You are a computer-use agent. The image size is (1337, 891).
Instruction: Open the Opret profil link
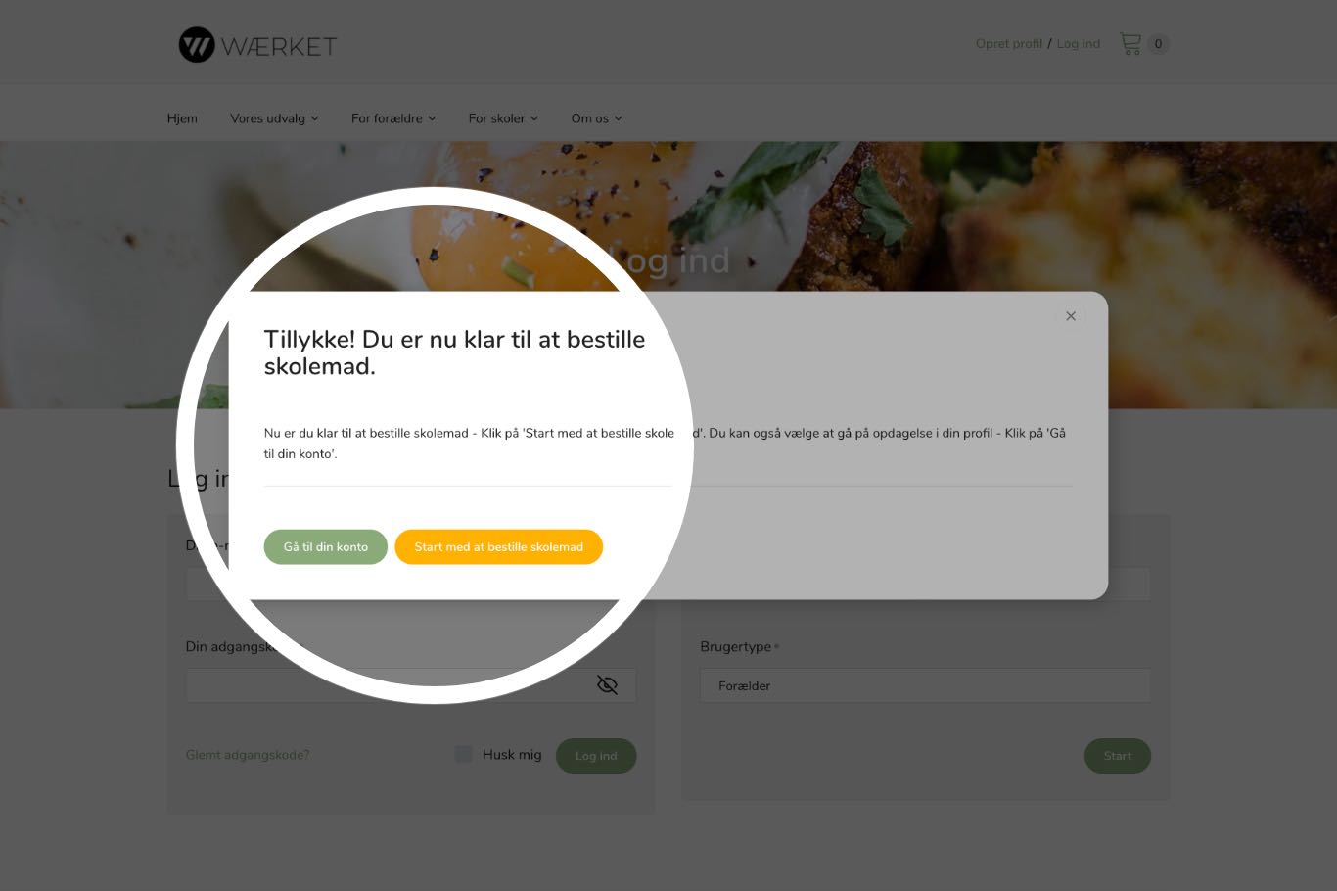pyautogui.click(x=1009, y=44)
